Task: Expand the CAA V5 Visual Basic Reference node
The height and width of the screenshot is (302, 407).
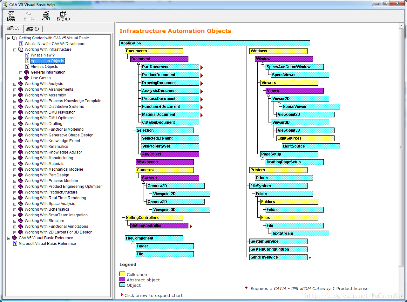Action: [x=9, y=238]
